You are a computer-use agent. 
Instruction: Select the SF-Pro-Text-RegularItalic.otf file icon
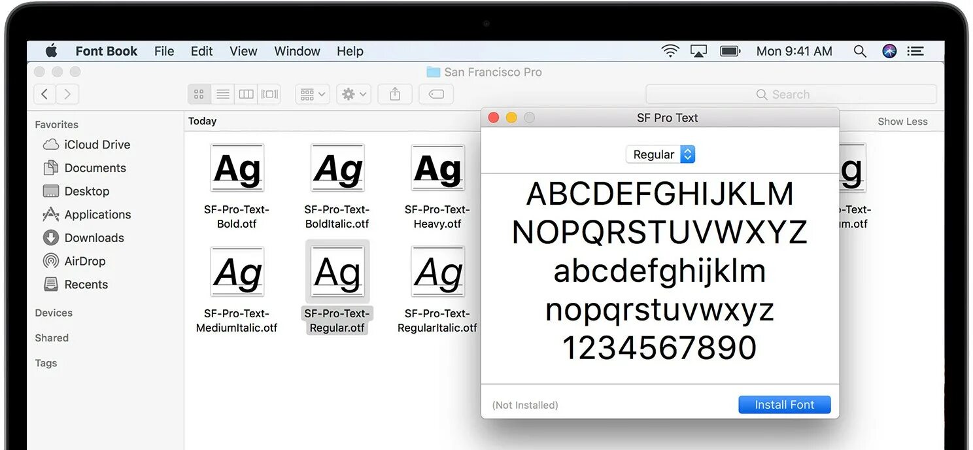pos(437,271)
